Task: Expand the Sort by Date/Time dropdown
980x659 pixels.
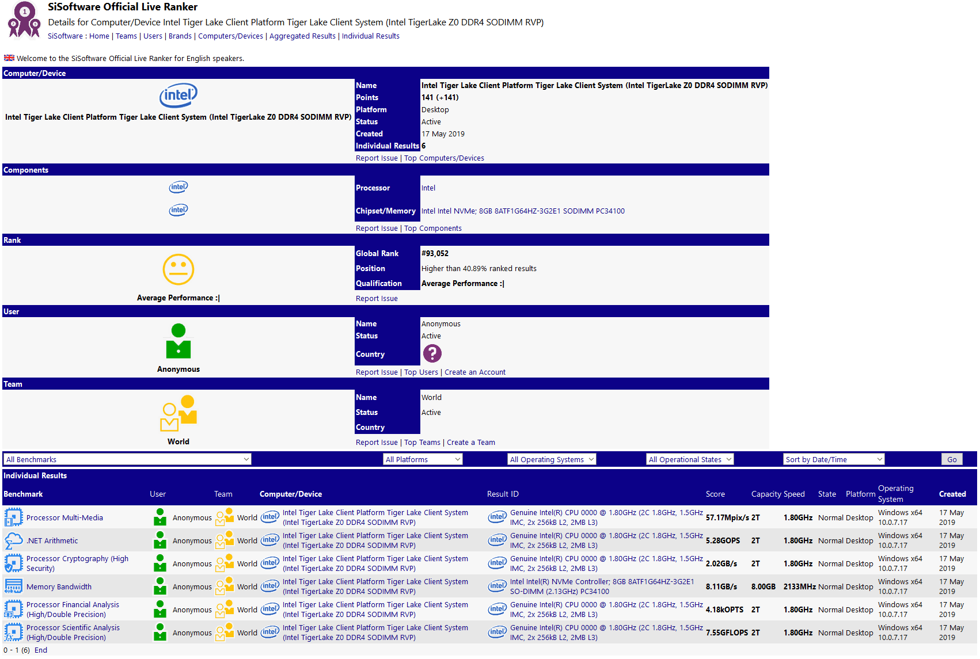Action: pyautogui.click(x=833, y=459)
